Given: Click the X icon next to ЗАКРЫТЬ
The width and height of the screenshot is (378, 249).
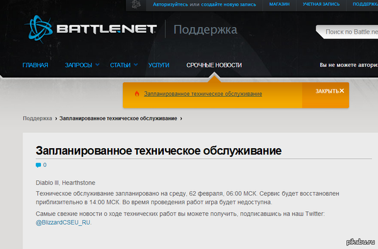Looking at the screenshot, I should coord(342,91).
